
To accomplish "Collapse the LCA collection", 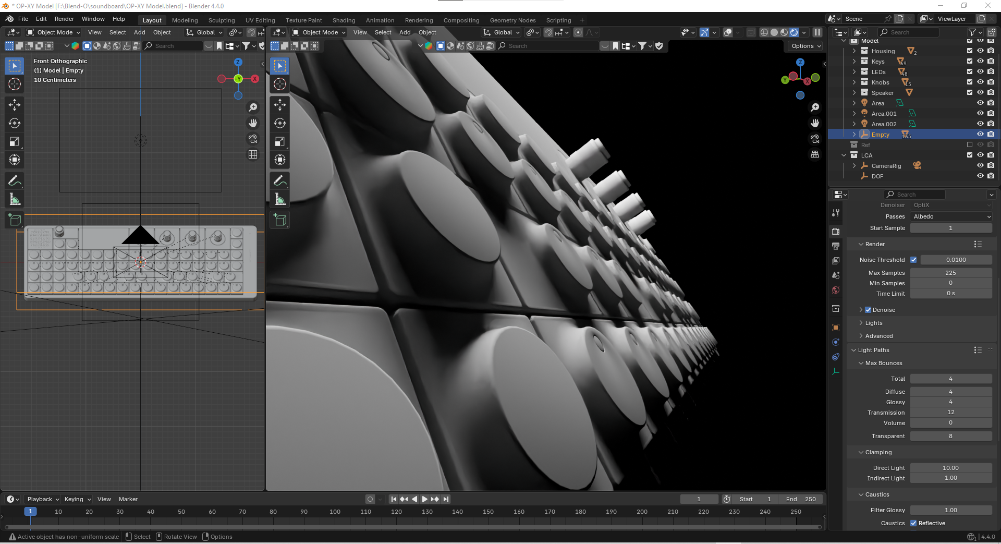I will (844, 155).
